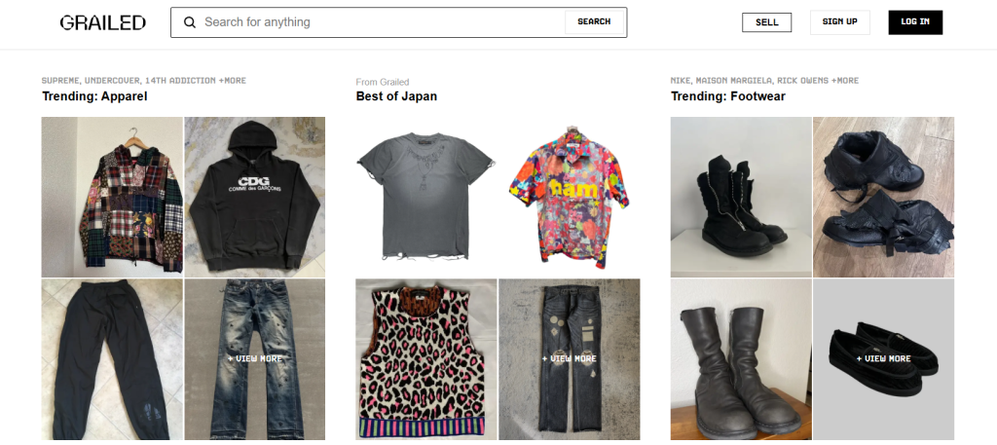Click the SEARCH button
997x445 pixels.
pyautogui.click(x=594, y=21)
